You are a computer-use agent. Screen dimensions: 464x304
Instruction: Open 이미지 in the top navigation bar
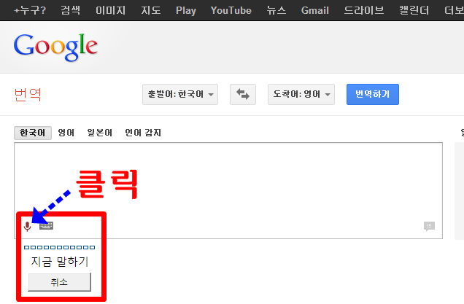110,10
